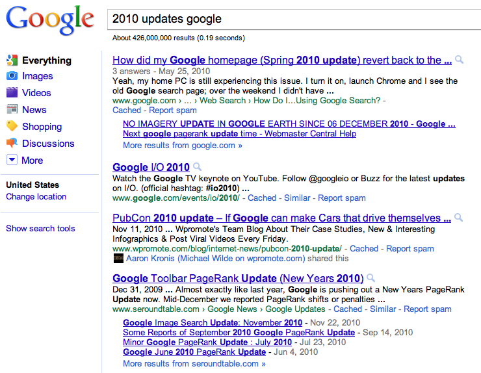Click into the search query box

292,19
